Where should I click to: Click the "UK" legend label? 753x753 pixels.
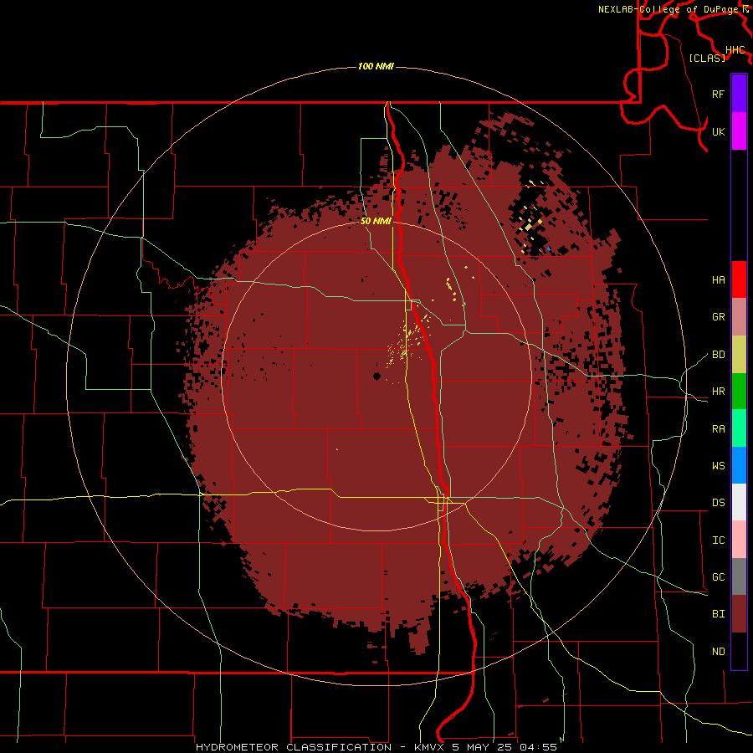[x=718, y=131]
